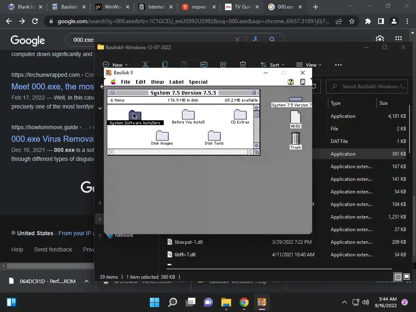
Task: Click the Google logo
Action: (28, 40)
